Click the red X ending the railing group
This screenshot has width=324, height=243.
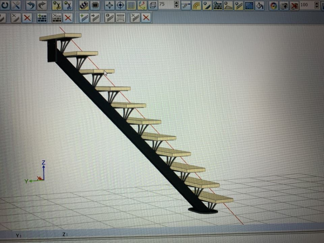click(x=146, y=18)
